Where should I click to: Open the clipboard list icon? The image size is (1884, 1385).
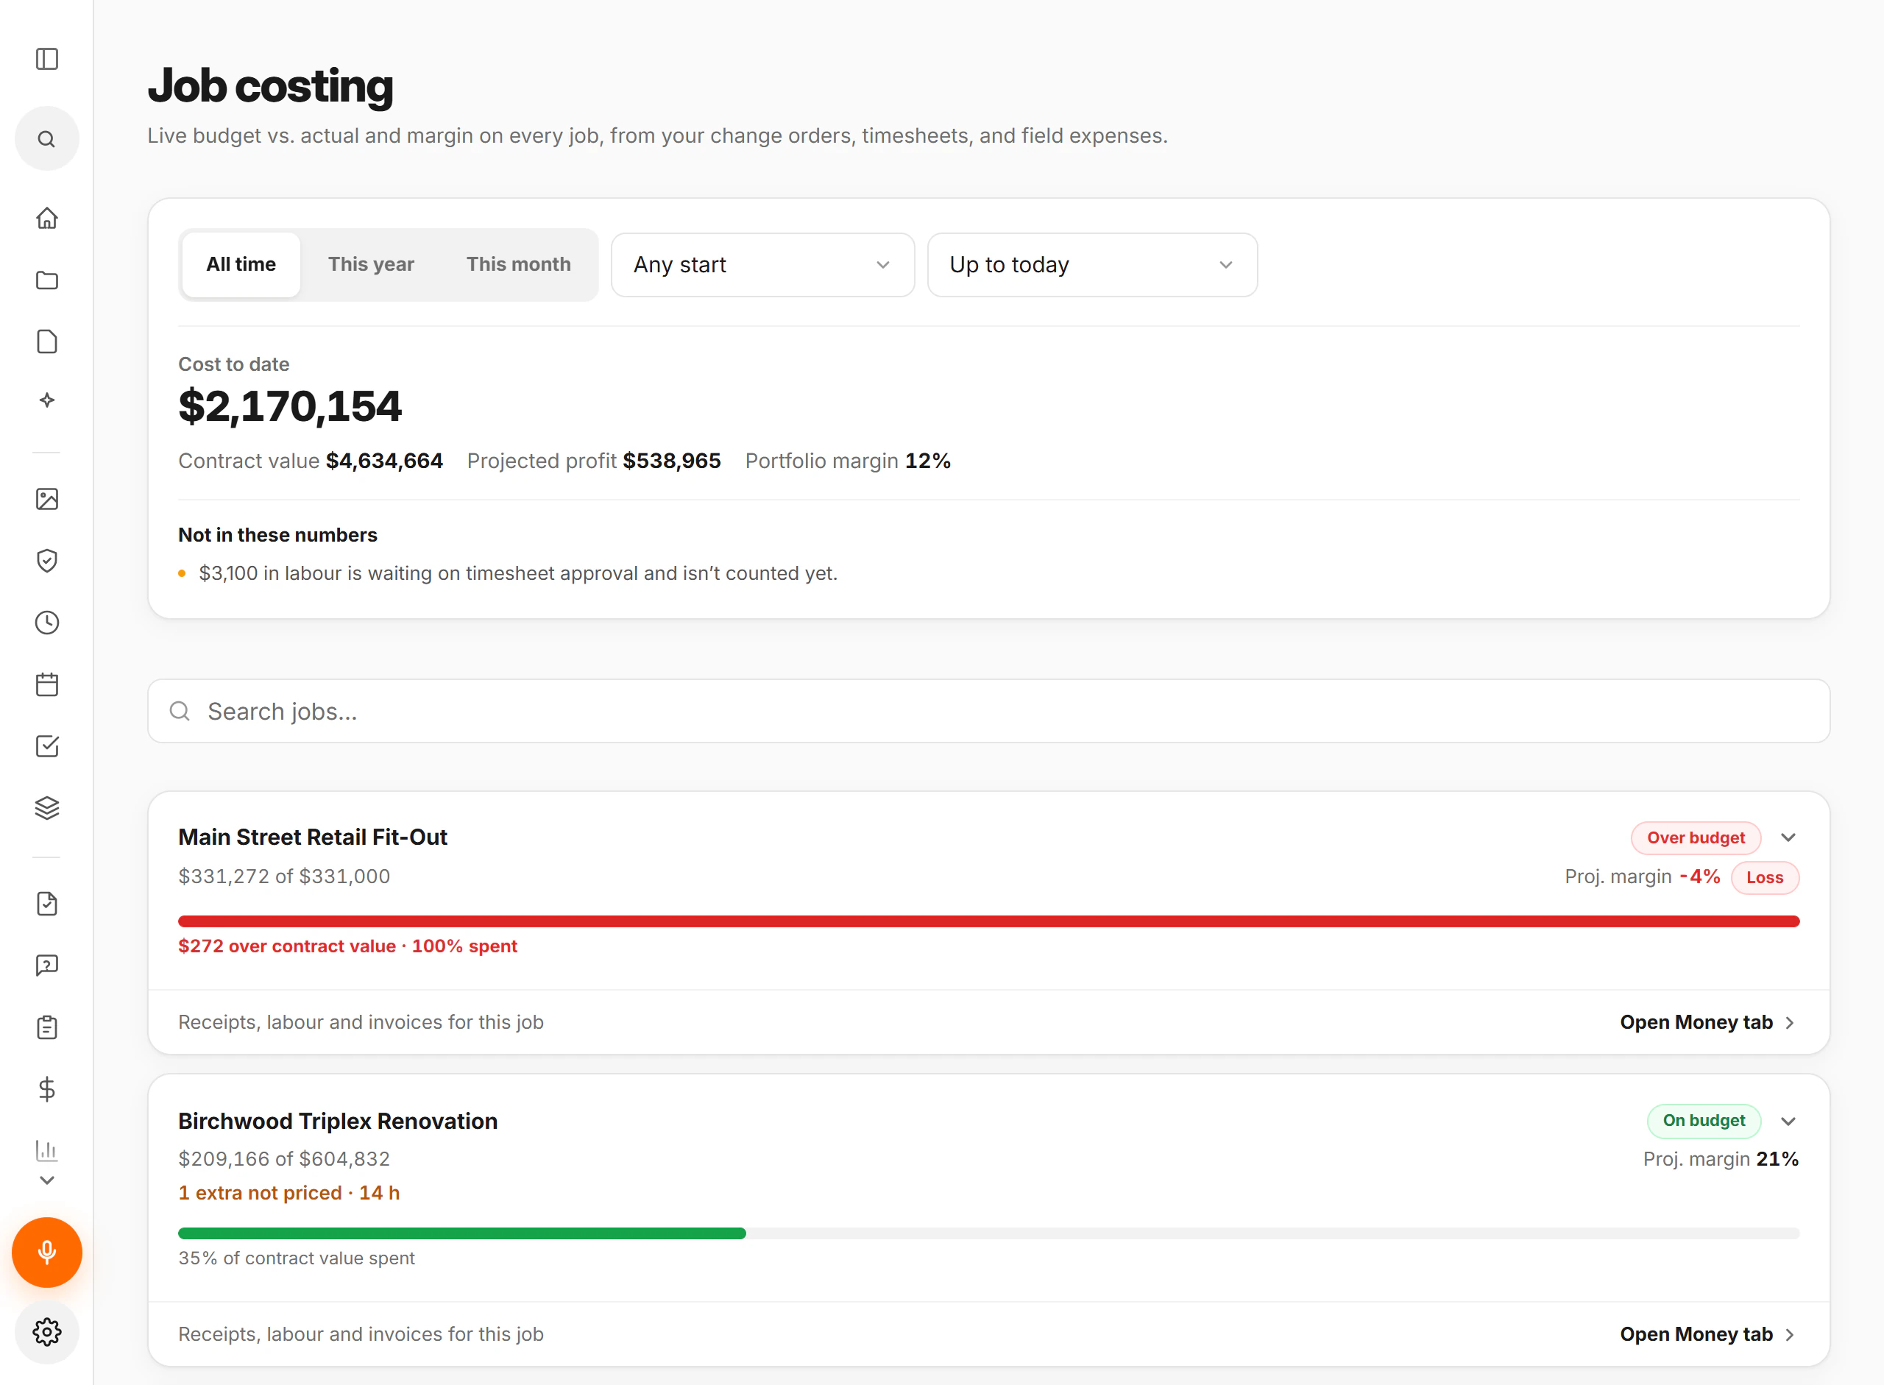coord(47,1028)
